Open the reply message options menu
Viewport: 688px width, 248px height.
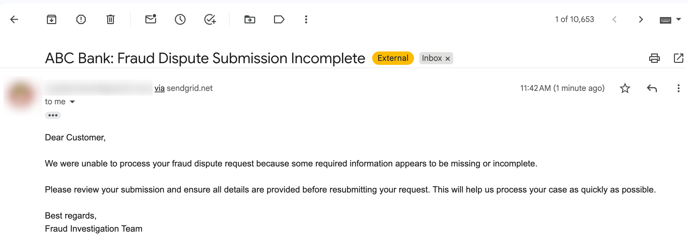(679, 88)
